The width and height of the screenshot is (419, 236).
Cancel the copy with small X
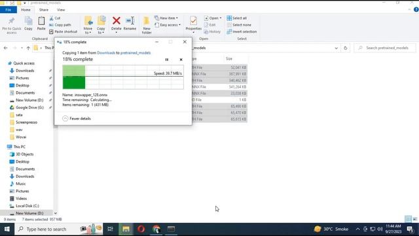pos(181,60)
